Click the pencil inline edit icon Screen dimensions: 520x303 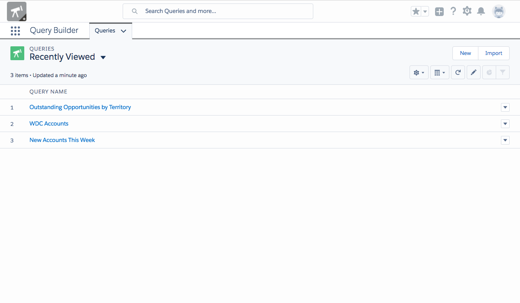474,73
